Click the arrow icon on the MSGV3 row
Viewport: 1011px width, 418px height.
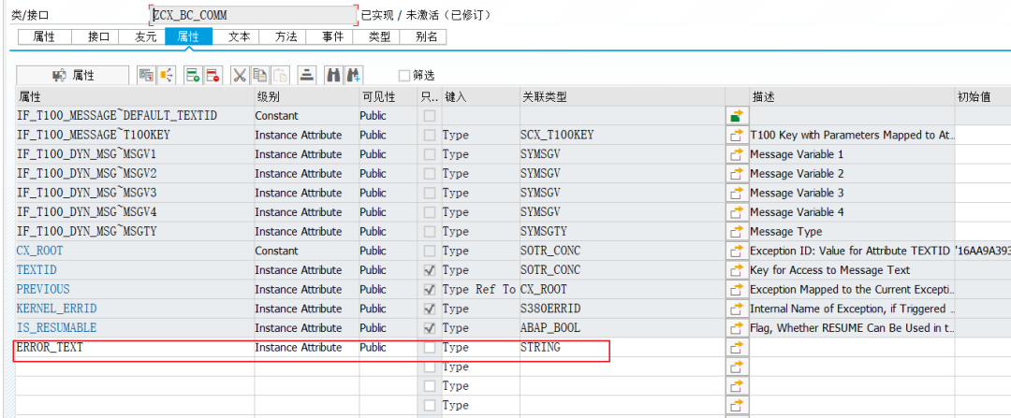[737, 194]
